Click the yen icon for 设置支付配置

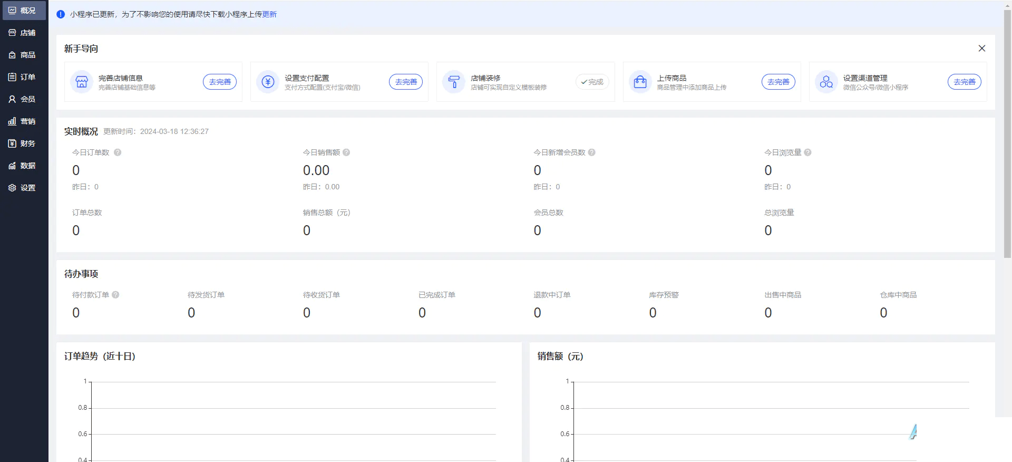(268, 82)
